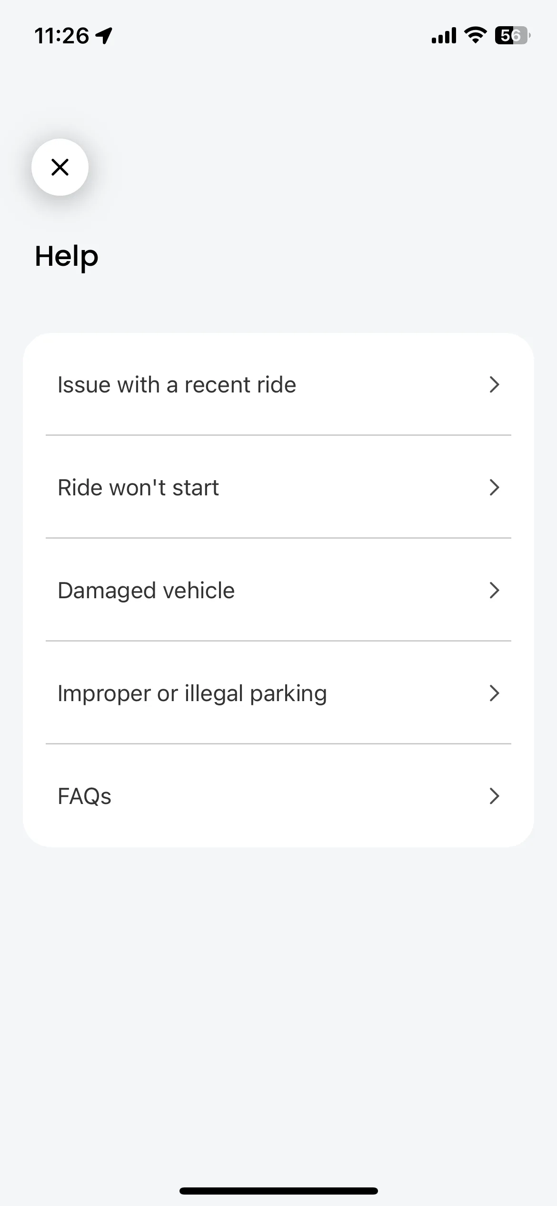557x1206 pixels.
Task: Tap the location services arrow in status bar
Action: pos(104,36)
